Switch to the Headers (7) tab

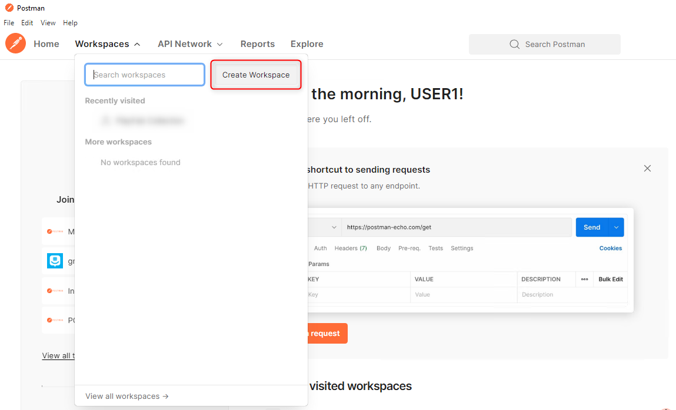pyautogui.click(x=351, y=248)
